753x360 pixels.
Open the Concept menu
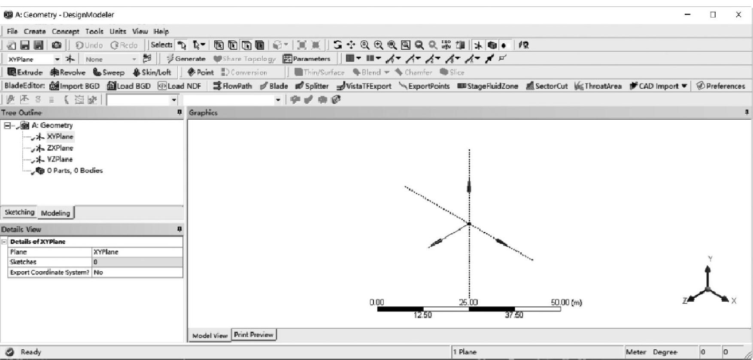66,31
